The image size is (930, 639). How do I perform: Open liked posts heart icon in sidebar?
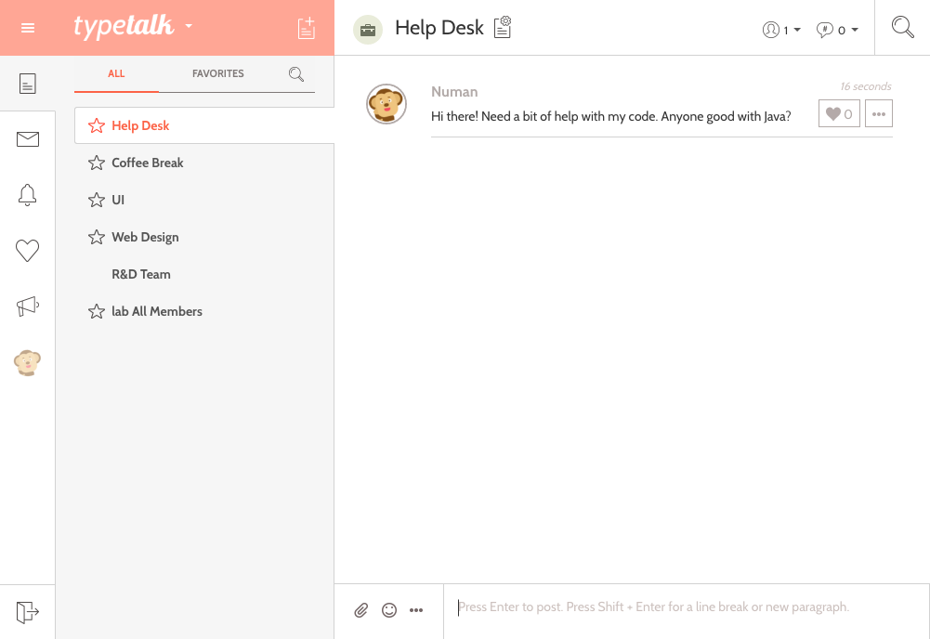point(27,250)
